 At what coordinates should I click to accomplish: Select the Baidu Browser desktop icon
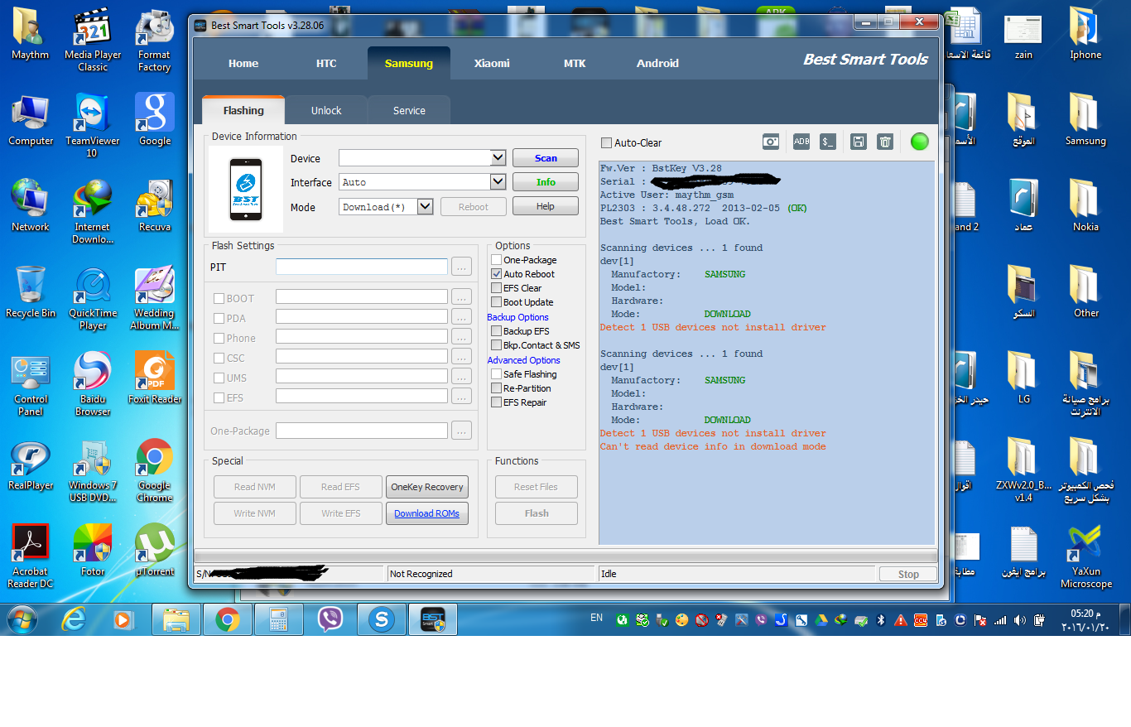click(x=93, y=384)
